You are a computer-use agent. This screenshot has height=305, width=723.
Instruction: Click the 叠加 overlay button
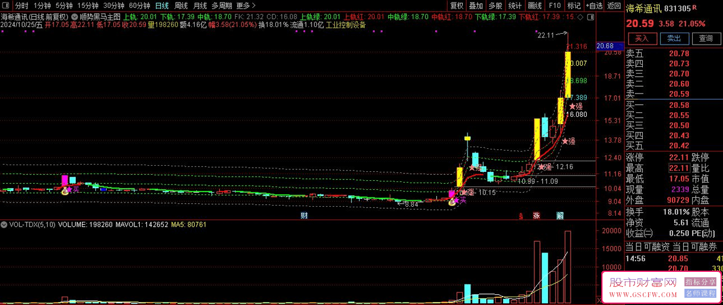tap(476, 5)
